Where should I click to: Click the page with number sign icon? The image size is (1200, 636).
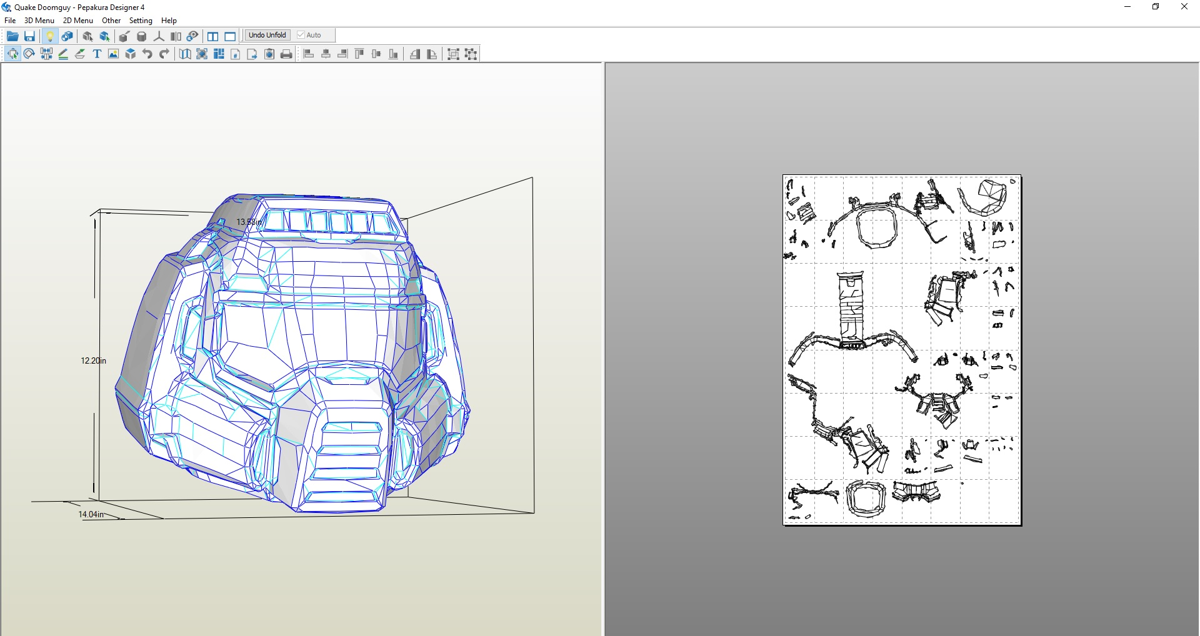[236, 54]
